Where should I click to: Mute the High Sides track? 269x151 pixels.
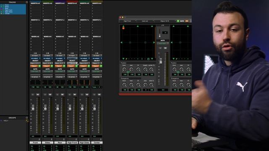click(87, 94)
